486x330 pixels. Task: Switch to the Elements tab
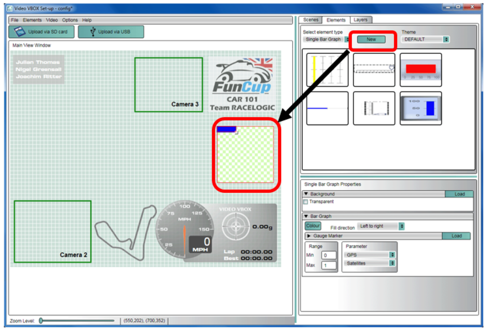pyautogui.click(x=336, y=20)
